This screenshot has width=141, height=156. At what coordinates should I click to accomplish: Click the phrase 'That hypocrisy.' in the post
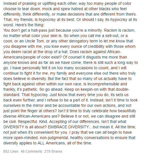pos(35,95)
